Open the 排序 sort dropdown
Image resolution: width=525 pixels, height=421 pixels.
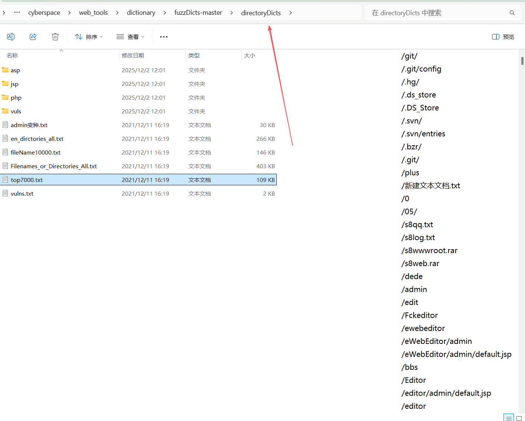tap(89, 37)
